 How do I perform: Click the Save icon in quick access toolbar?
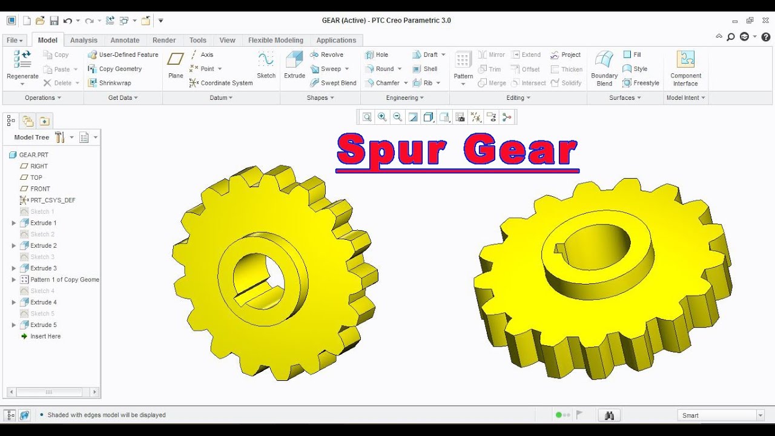click(x=54, y=21)
